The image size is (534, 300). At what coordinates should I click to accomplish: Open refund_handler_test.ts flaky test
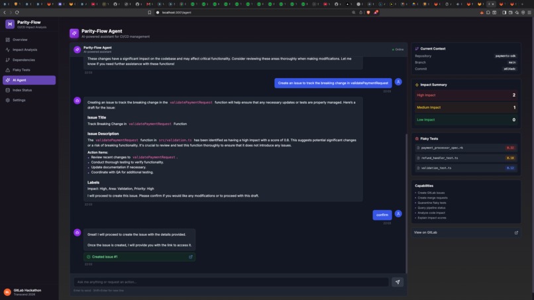click(466, 158)
